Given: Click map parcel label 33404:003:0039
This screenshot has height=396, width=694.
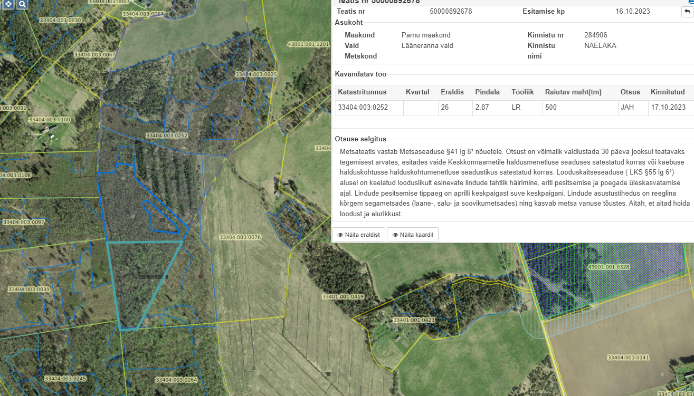Looking at the screenshot, I should [x=28, y=289].
